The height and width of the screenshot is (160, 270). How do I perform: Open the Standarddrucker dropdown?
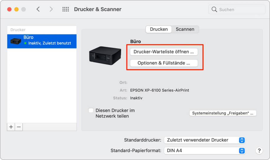pos(204,140)
